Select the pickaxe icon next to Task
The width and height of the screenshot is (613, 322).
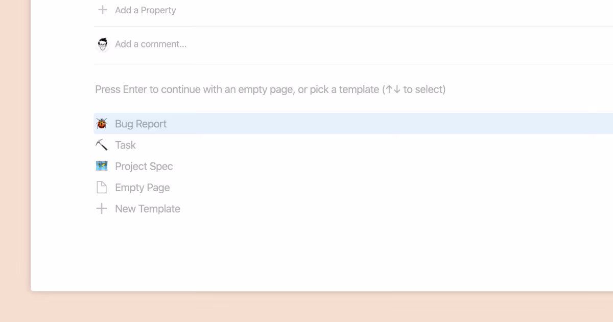(102, 145)
